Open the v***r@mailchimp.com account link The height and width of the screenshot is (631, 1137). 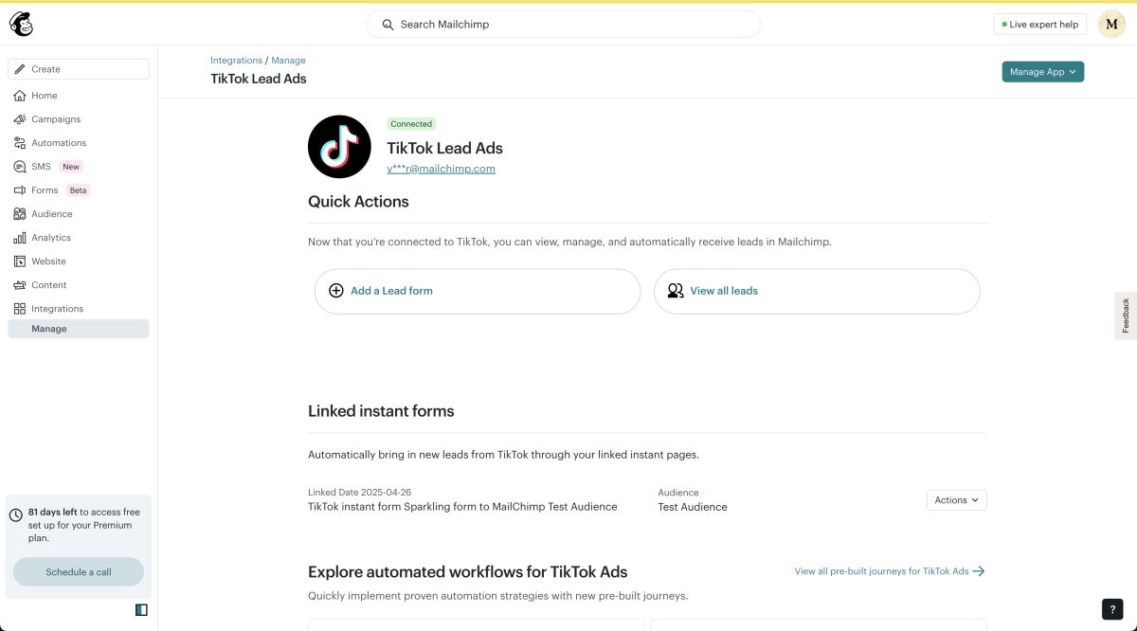[441, 169]
